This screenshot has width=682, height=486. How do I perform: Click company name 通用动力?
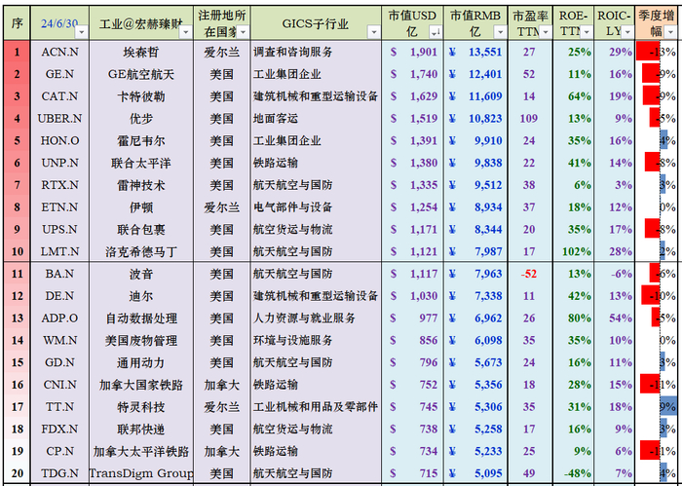click(141, 362)
